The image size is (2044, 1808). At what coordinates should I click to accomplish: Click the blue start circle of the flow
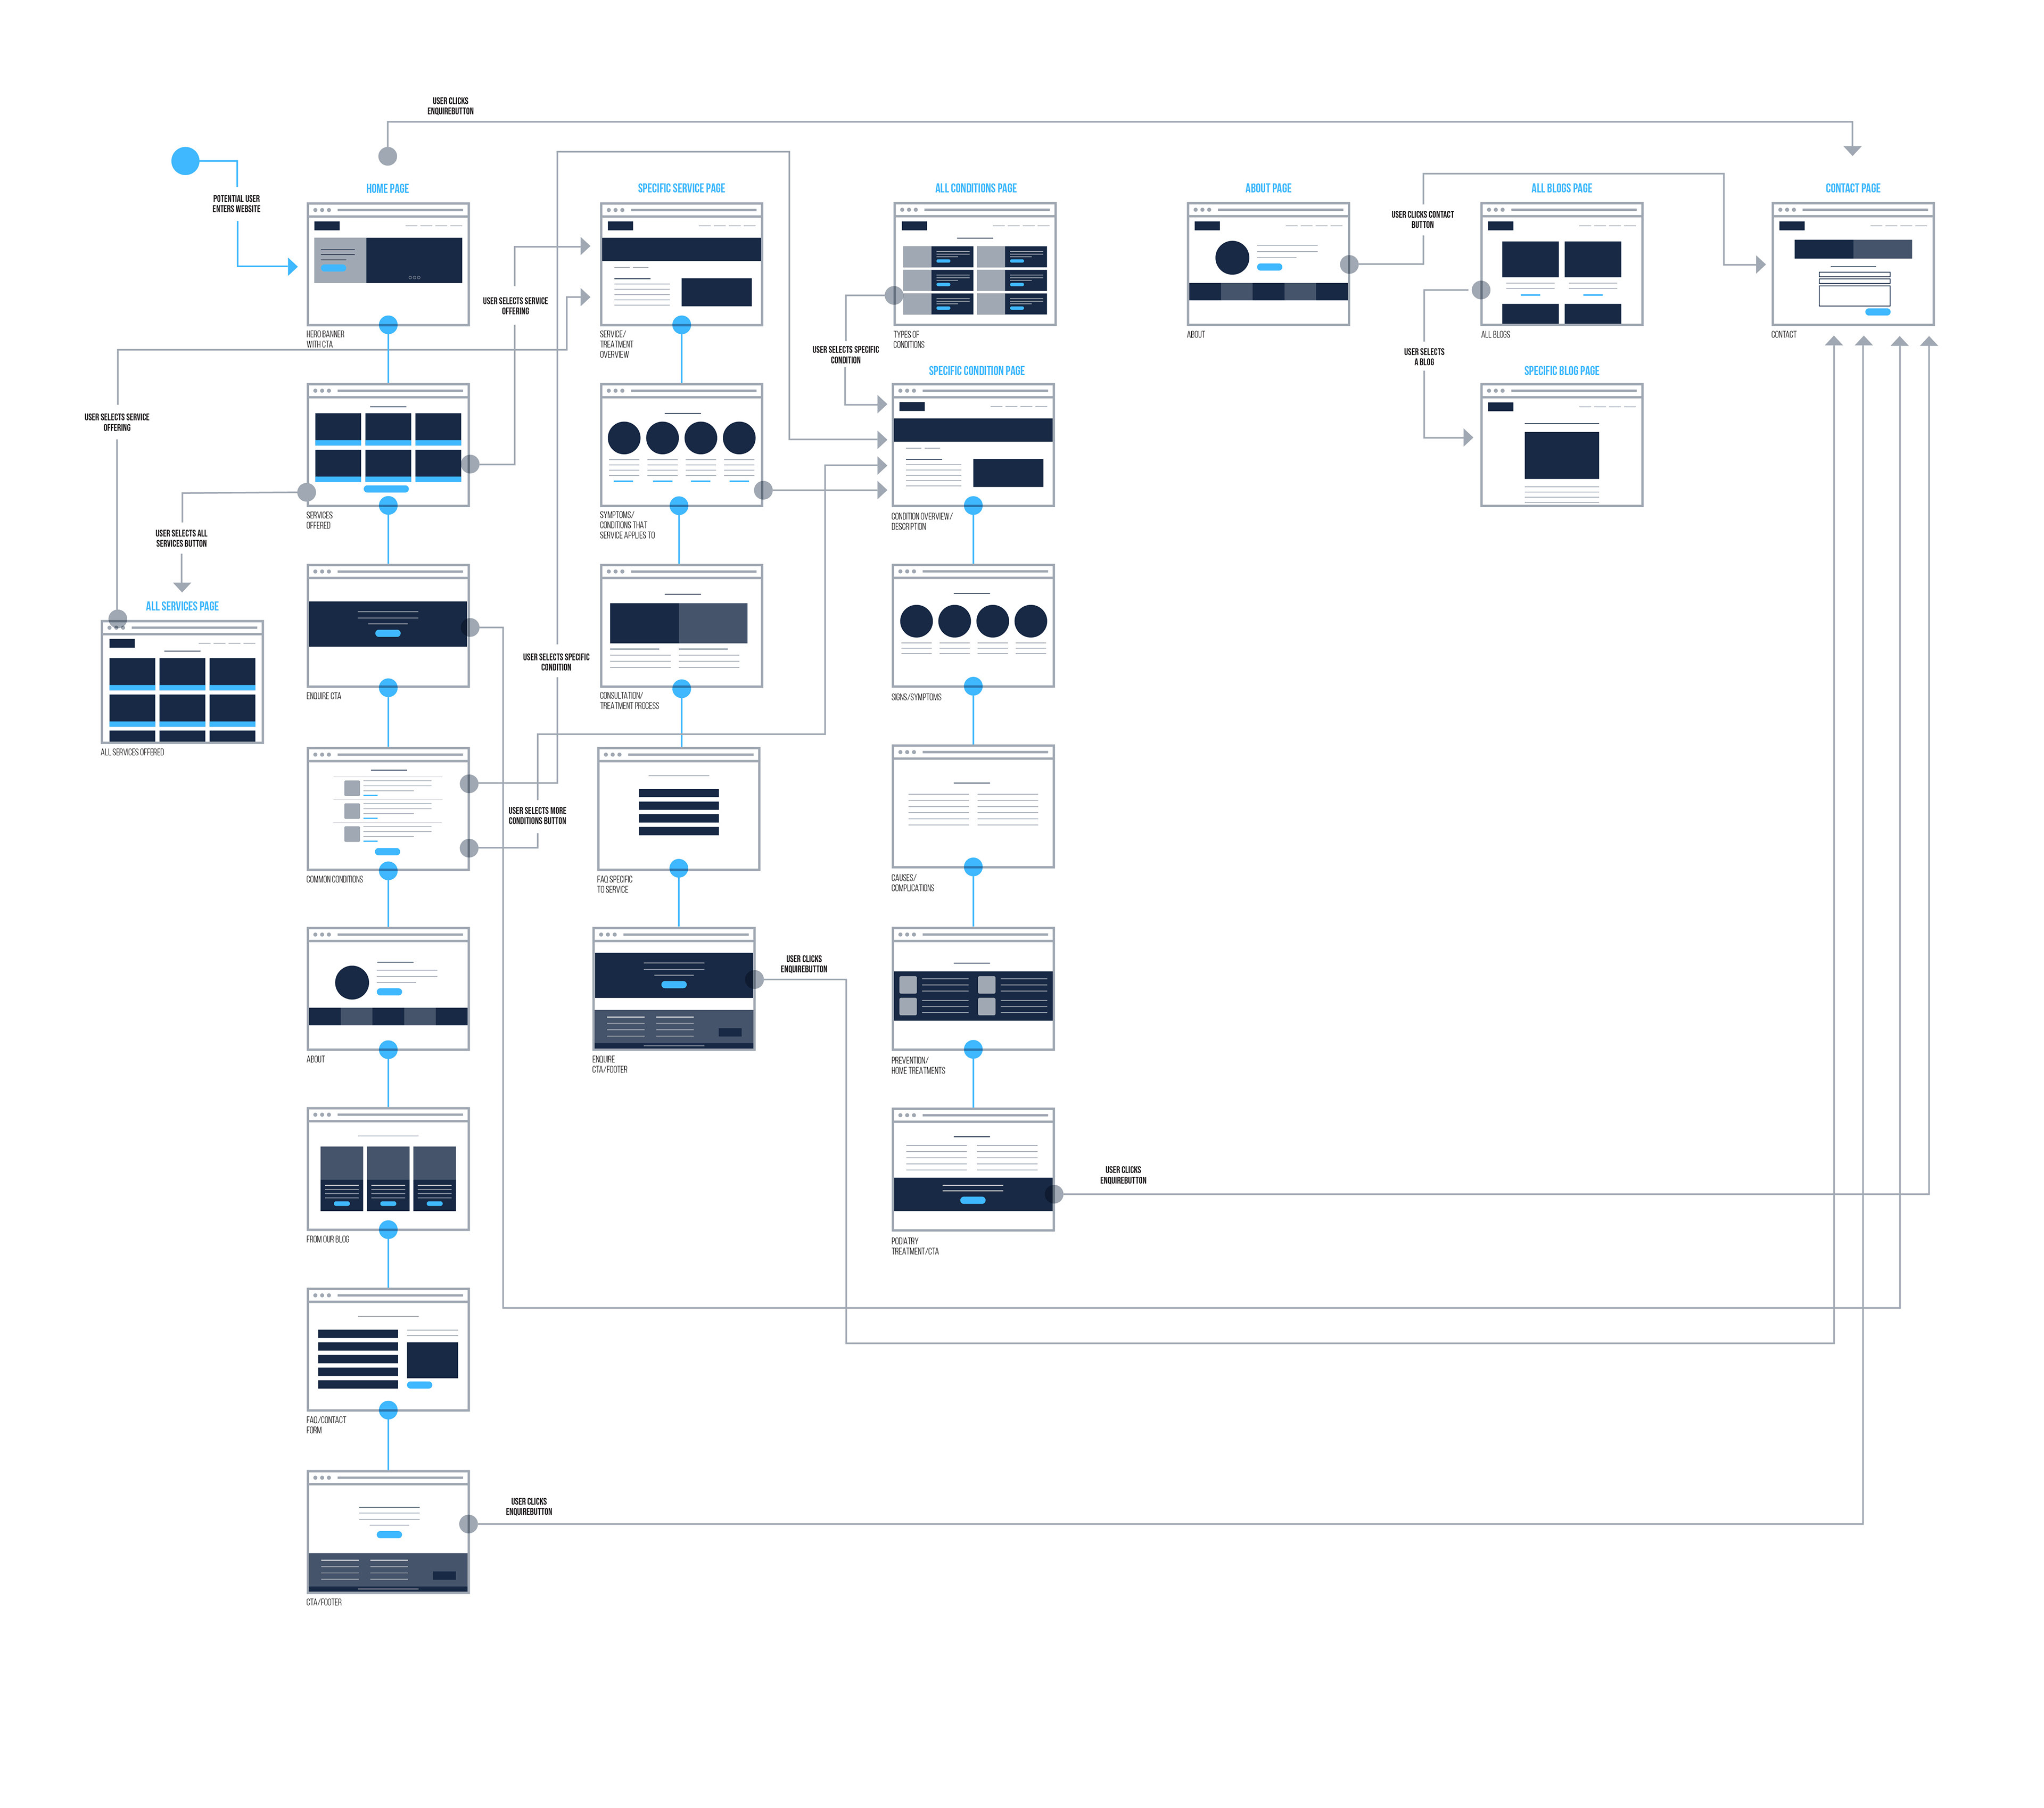click(185, 160)
